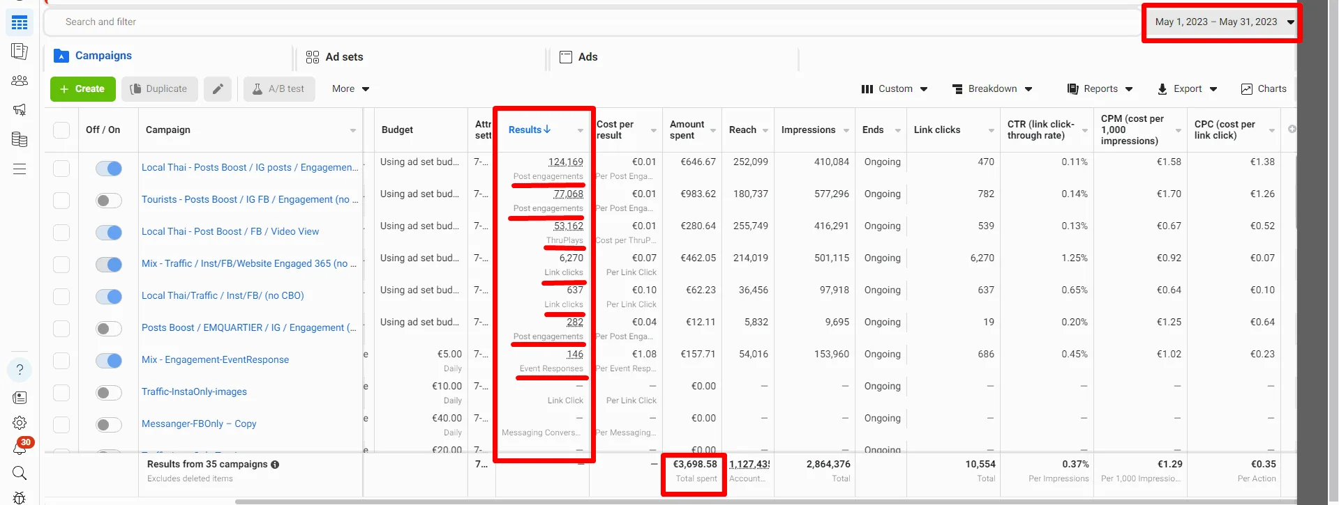
Task: Check the Mix Traffic campaign checkbox
Action: (61, 264)
